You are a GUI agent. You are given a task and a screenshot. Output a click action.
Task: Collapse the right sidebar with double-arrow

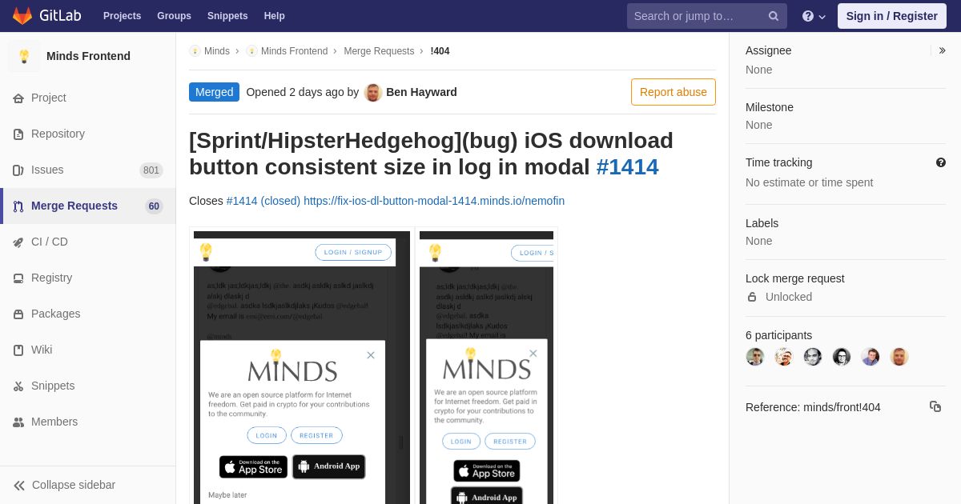942,50
